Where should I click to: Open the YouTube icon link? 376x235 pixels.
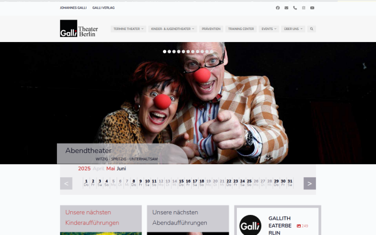[x=312, y=8]
